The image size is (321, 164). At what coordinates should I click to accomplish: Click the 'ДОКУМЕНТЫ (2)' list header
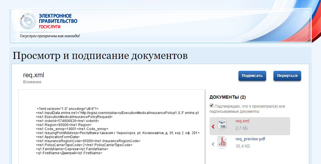coord(227,97)
